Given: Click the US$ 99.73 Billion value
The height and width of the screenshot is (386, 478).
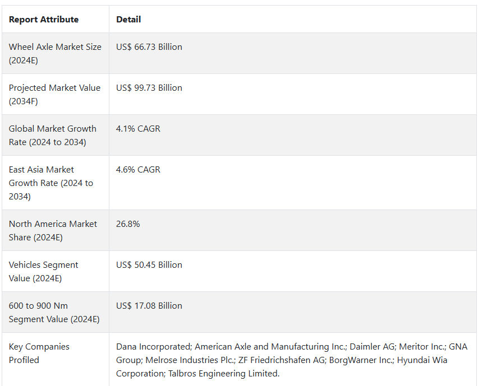Looking at the screenshot, I should click(149, 87).
